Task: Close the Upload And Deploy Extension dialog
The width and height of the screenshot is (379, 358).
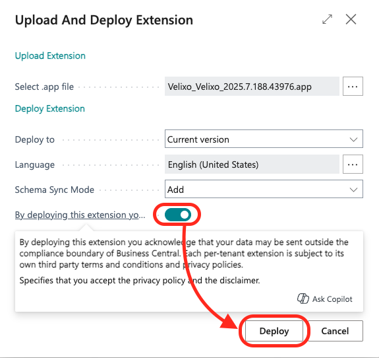Action: 351,19
